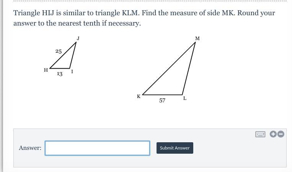Focus the Answer input field
The height and width of the screenshot is (172, 292).
(x=97, y=148)
